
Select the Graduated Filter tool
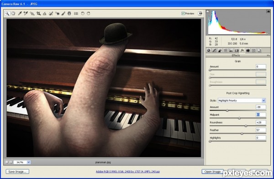[x=69, y=13]
